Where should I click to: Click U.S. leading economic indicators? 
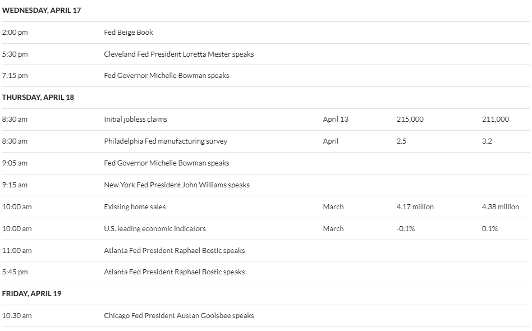tap(155, 228)
